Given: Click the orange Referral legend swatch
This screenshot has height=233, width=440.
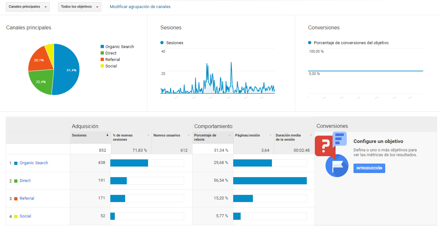Looking at the screenshot, I should pyautogui.click(x=102, y=60).
